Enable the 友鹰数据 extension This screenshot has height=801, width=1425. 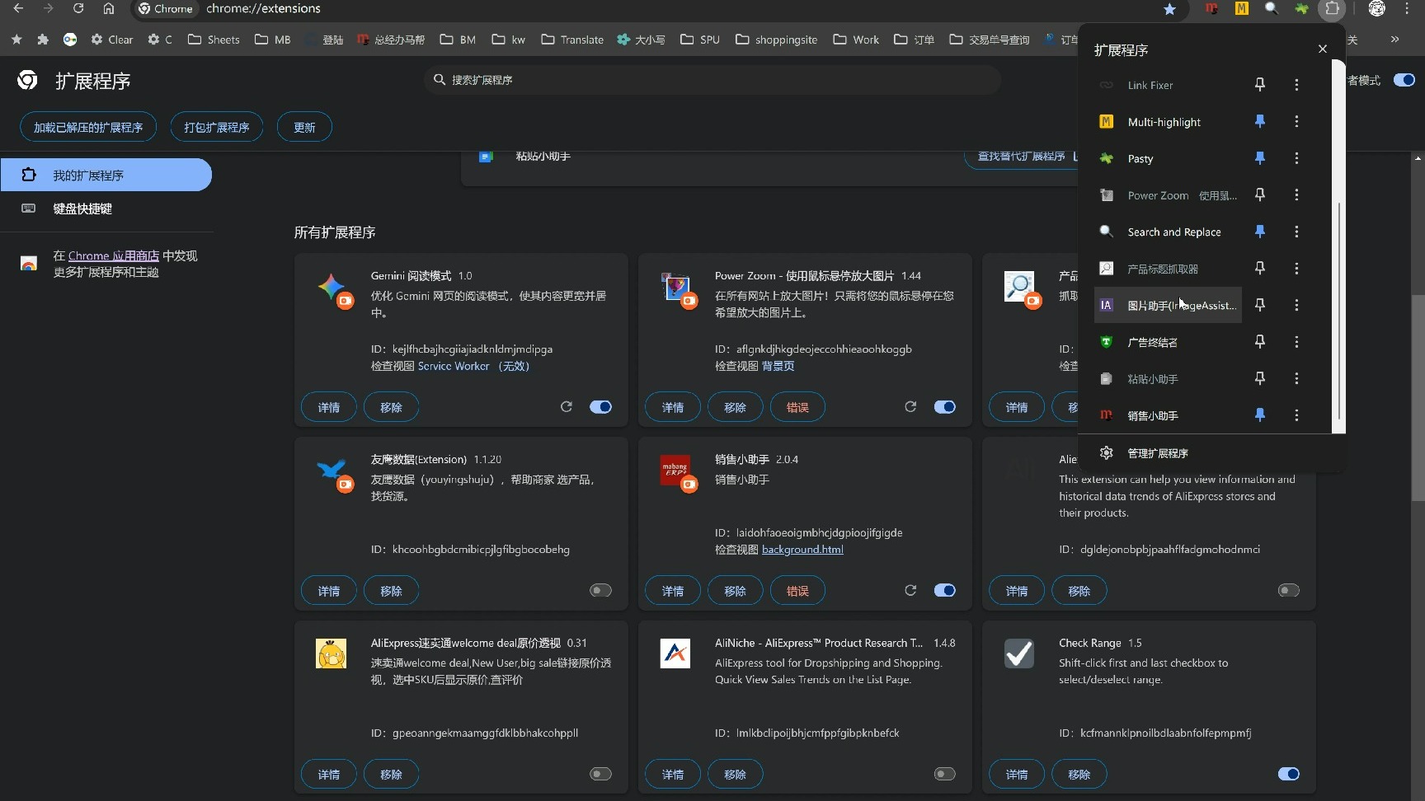click(600, 590)
